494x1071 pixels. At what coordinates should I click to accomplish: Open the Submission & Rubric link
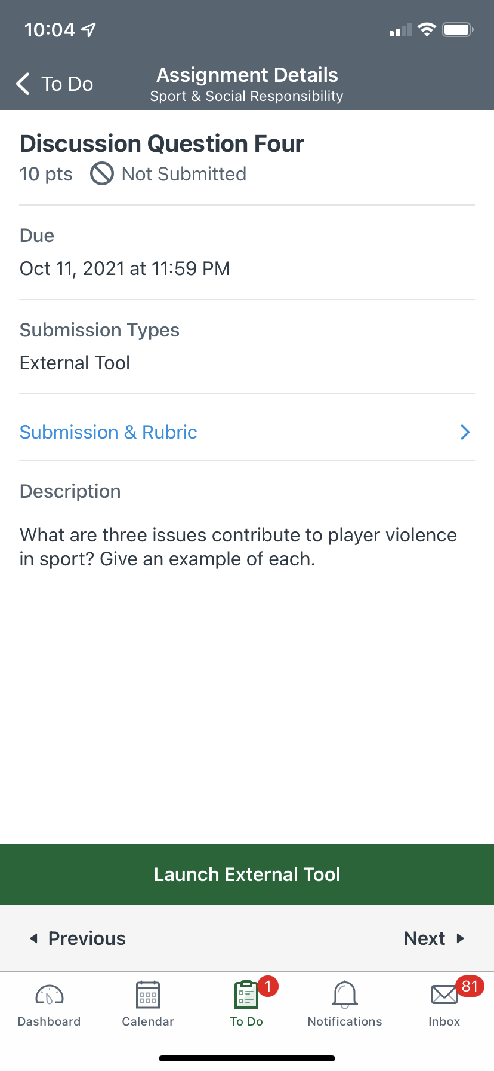[109, 432]
